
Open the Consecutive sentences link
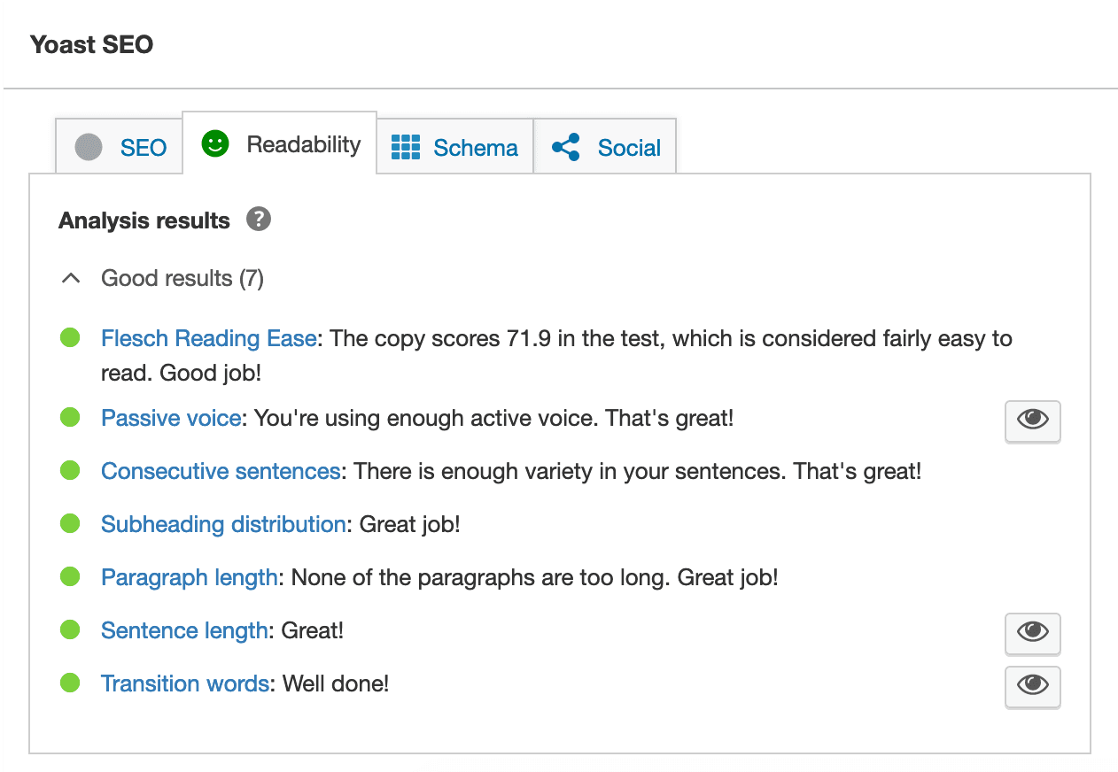coord(220,470)
